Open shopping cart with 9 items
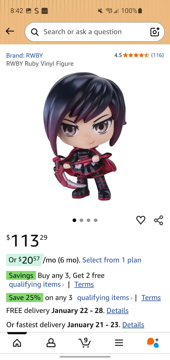 point(85,342)
